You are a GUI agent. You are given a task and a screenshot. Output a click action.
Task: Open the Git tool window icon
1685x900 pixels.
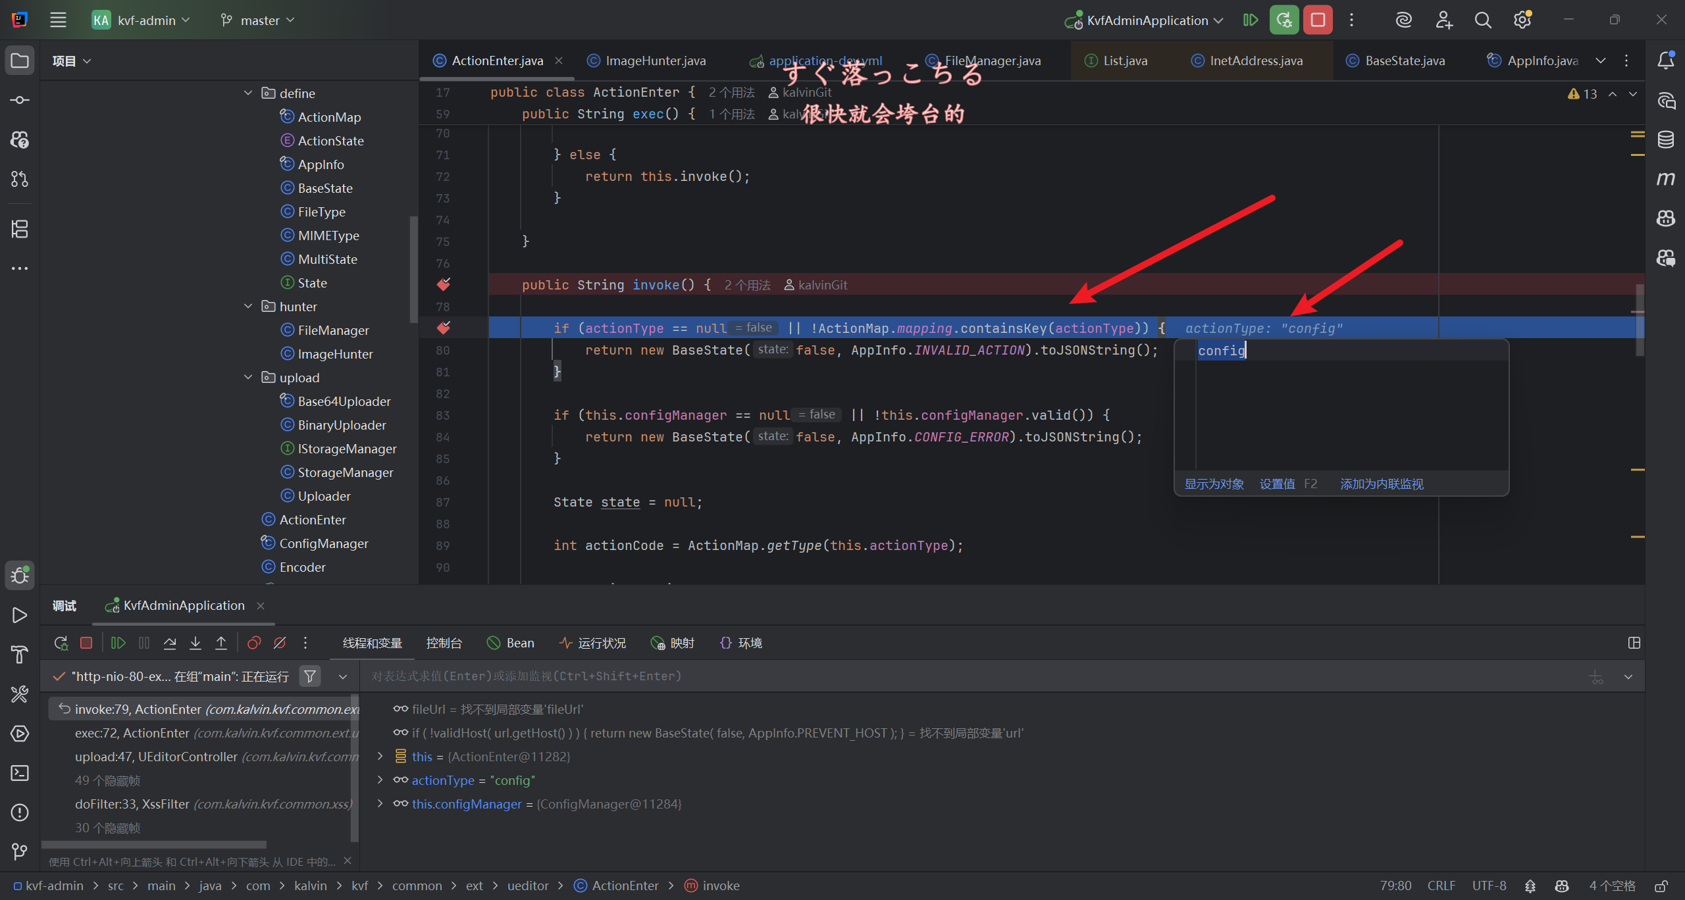click(20, 852)
